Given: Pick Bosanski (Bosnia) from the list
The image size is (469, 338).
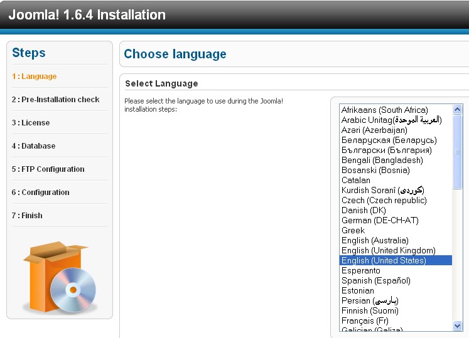Looking at the screenshot, I should (x=396, y=171).
